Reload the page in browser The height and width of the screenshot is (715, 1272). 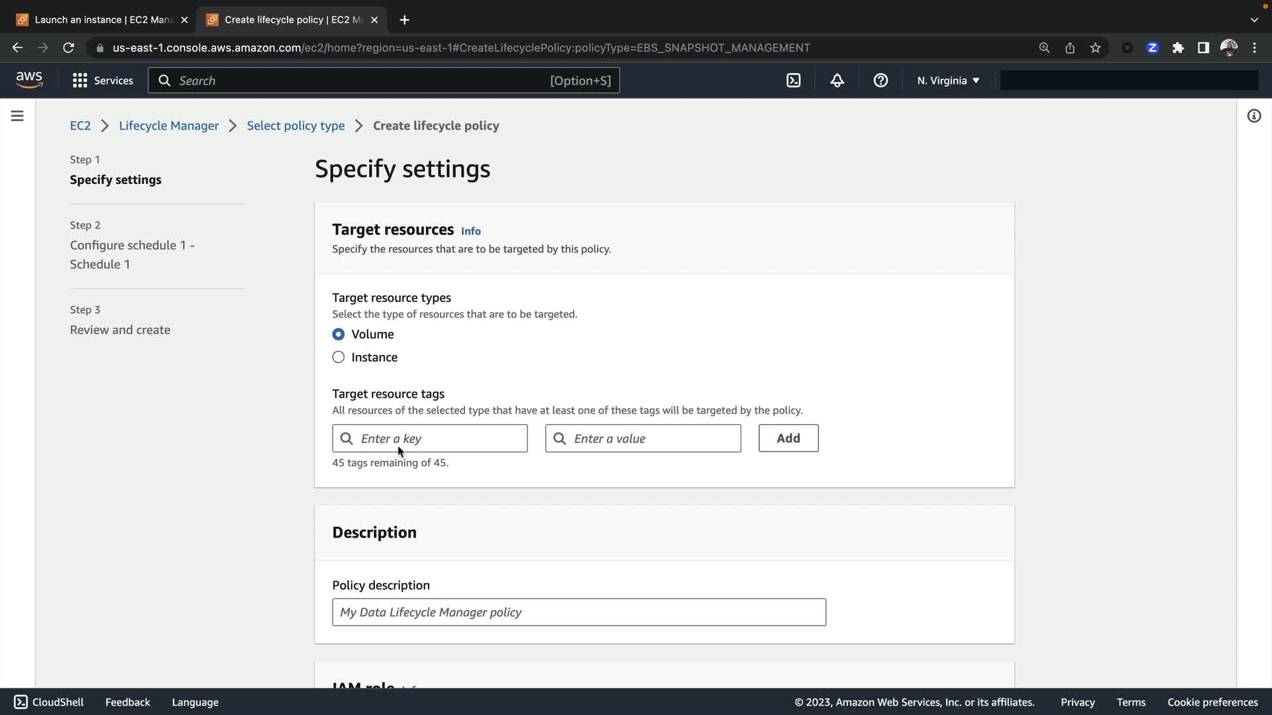point(68,48)
